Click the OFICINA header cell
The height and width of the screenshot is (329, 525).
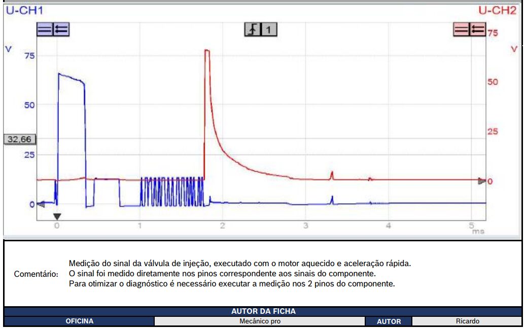tap(79, 321)
